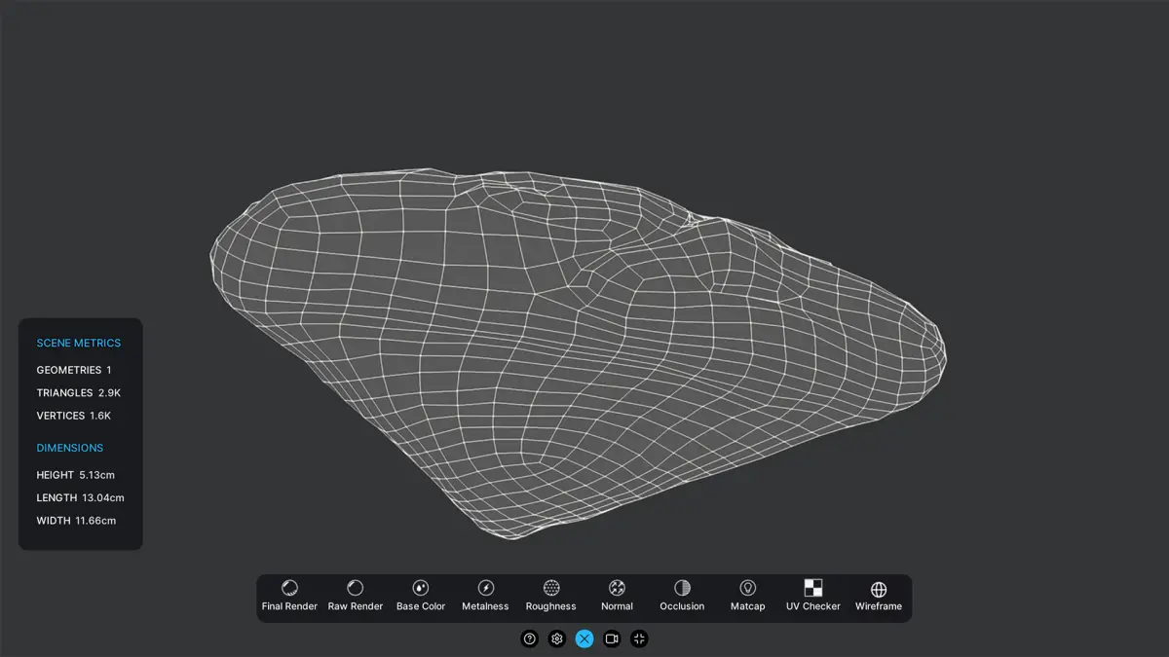Enable the Occlusion view
1169x657 pixels.
(x=682, y=596)
